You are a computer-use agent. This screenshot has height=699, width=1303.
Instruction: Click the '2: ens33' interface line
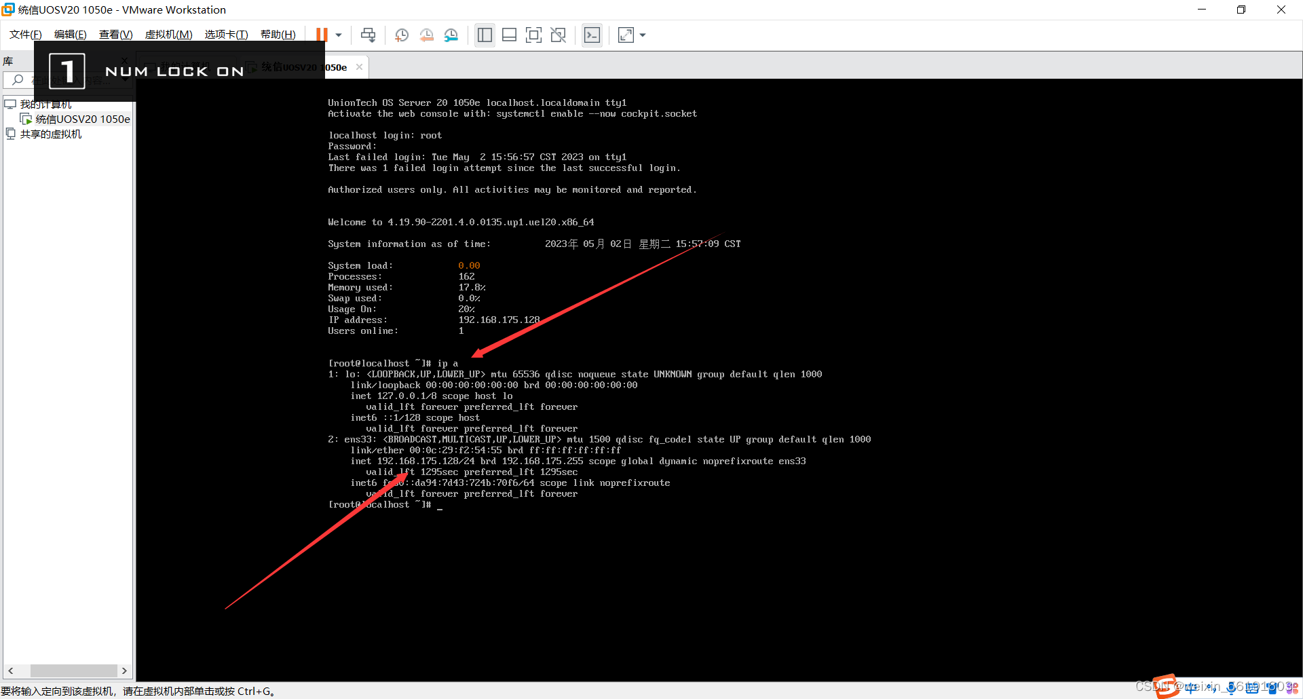pos(599,439)
